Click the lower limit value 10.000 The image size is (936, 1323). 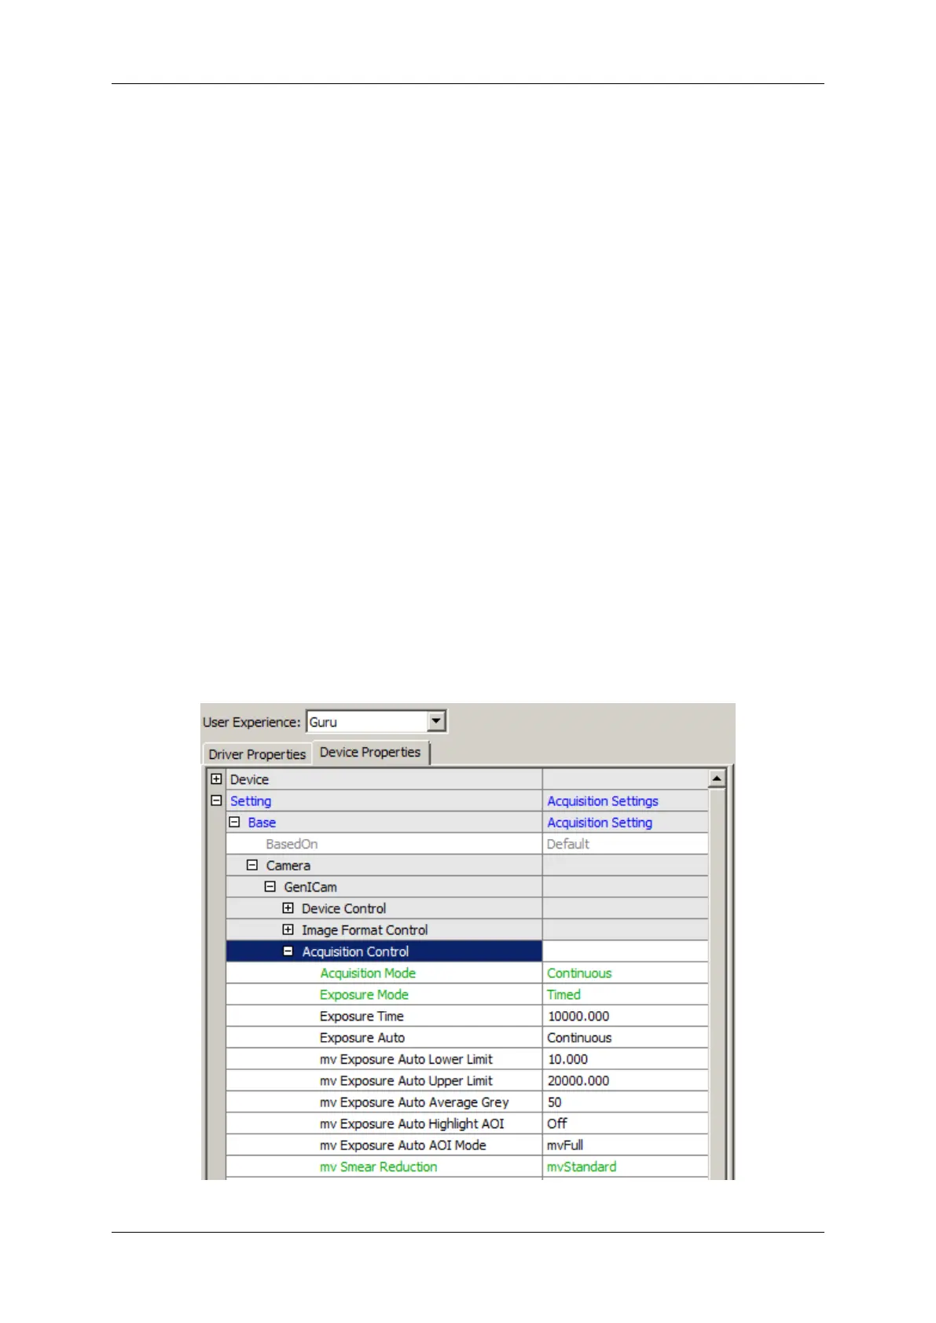coord(567,1059)
